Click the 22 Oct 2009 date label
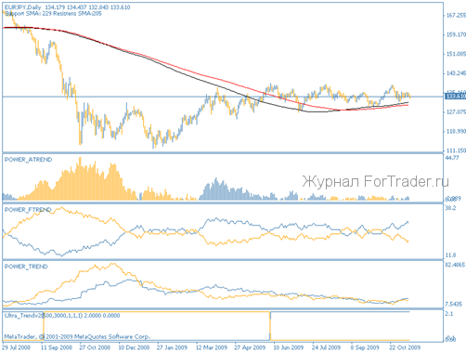 tap(405, 347)
